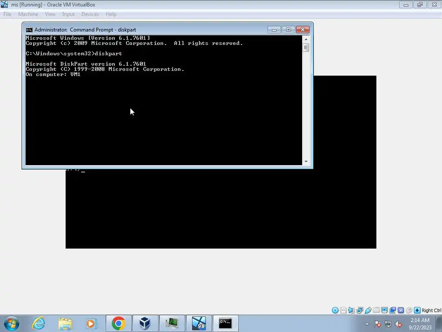Open Command Prompt title bar system icon

tap(29, 30)
